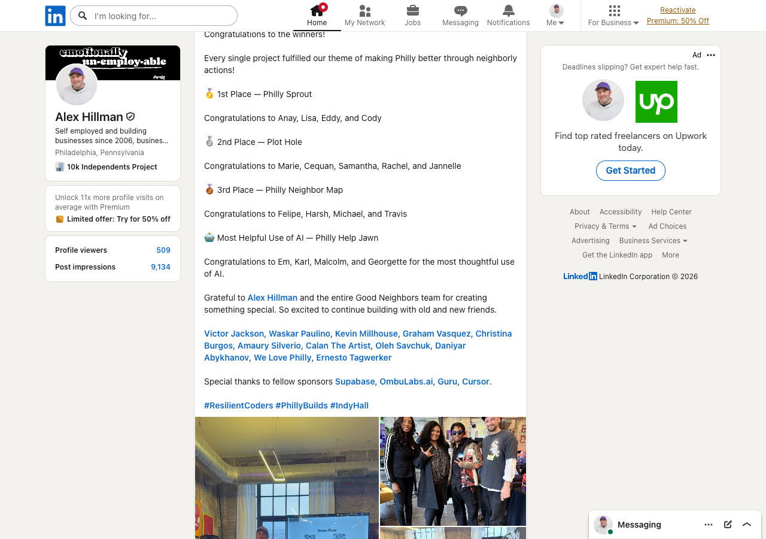Open the #PhillyBuilds hashtag link
766x539 pixels.
click(x=302, y=405)
